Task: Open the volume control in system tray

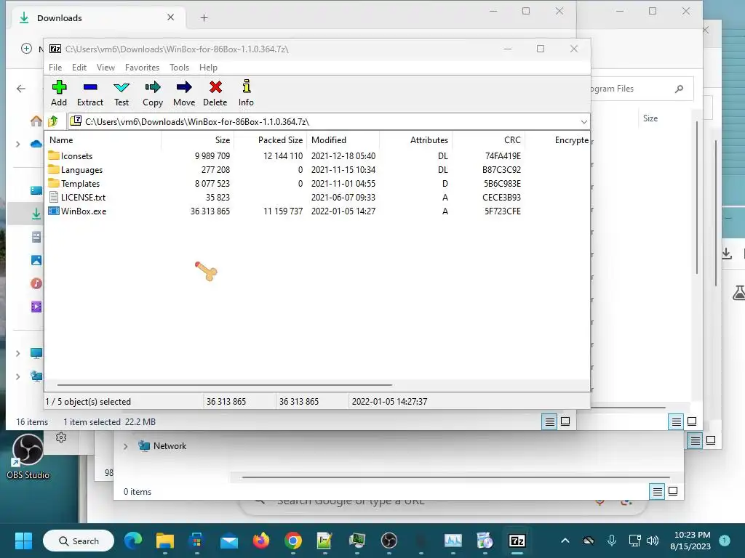Action: pos(653,541)
